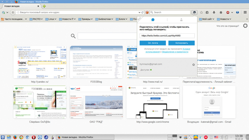Open new tab with green plus
249x140 pixels.
tap(45, 6)
